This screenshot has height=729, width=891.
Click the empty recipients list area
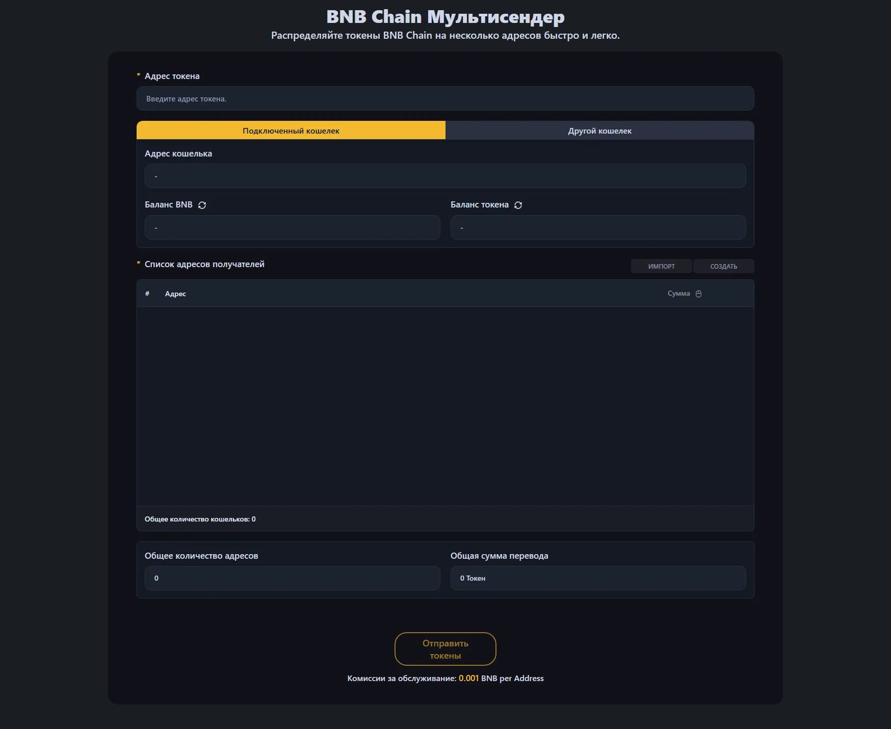point(445,406)
